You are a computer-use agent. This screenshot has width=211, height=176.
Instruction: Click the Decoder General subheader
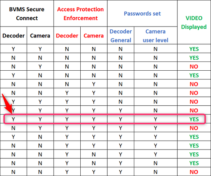[x=121, y=36]
